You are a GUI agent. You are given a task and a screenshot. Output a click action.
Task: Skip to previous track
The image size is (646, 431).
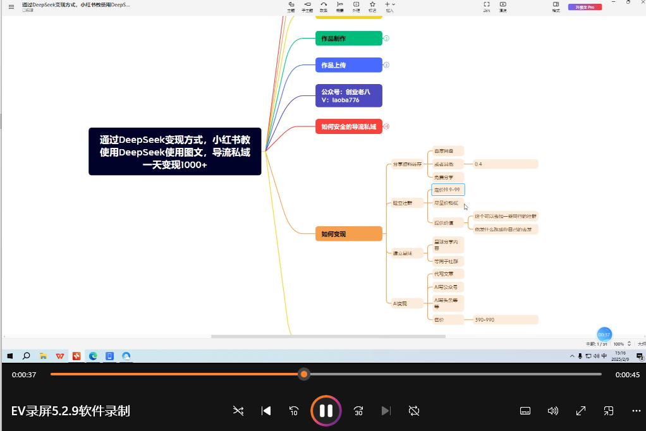click(x=266, y=411)
